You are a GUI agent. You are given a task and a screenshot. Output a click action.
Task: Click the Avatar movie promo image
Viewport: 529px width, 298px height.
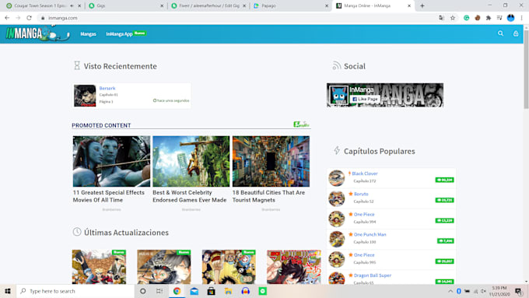pos(112,161)
